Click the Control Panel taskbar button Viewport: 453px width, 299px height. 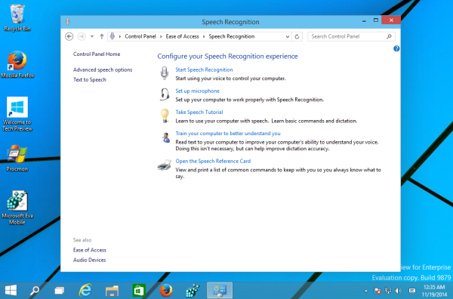(220, 291)
